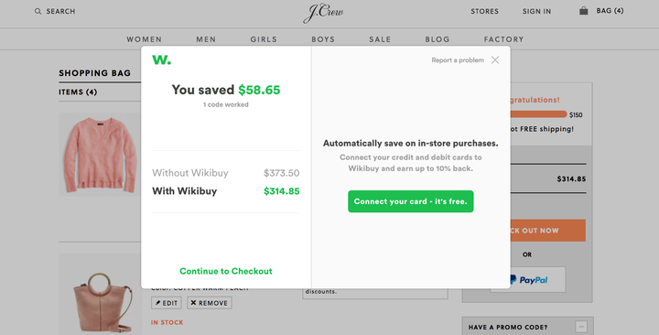Open the MEN menu

[x=206, y=39]
